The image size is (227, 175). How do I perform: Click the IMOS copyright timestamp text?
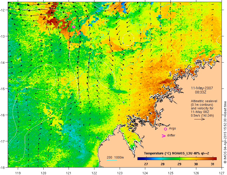225,132
